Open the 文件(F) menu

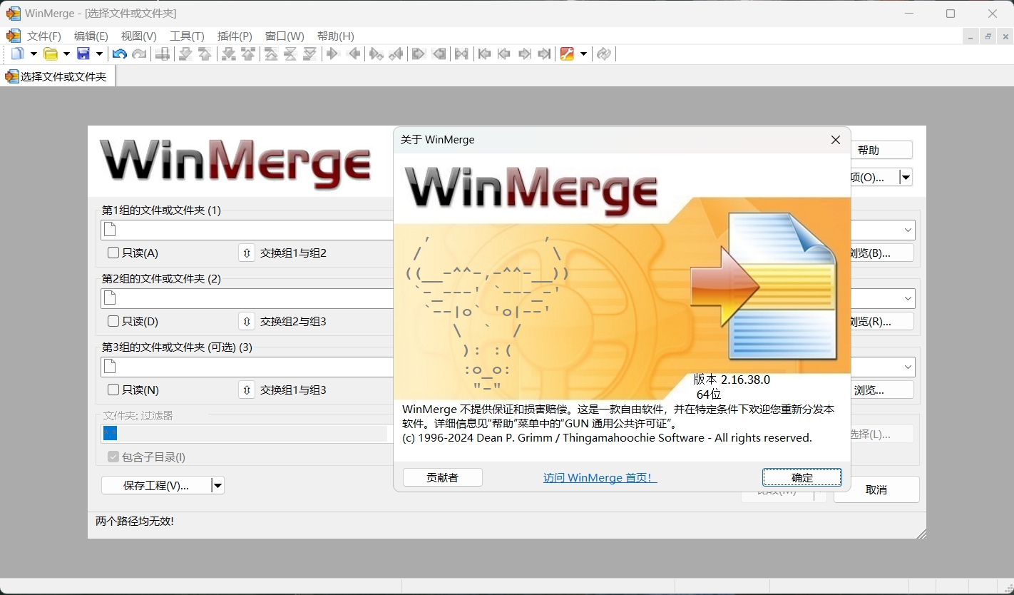[x=44, y=36]
